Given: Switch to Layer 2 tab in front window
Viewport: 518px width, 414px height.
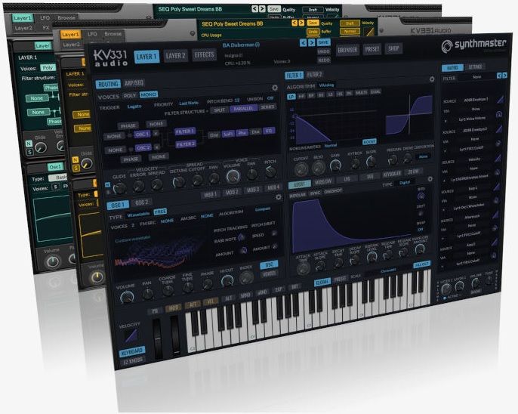Looking at the screenshot, I should (175, 55).
